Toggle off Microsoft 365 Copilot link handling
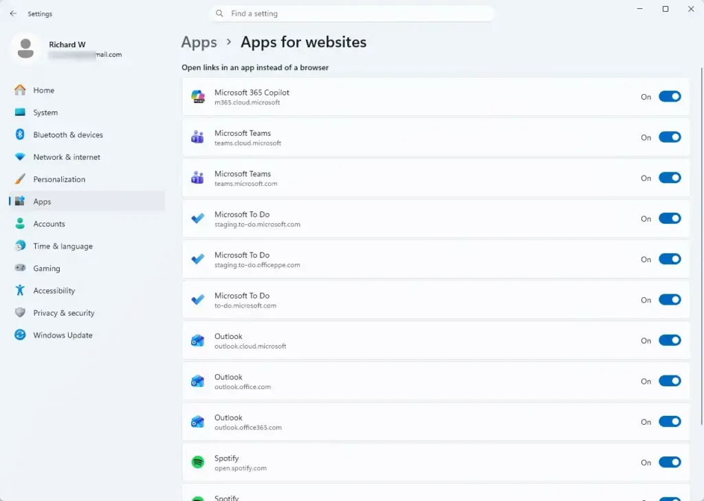 coord(670,97)
